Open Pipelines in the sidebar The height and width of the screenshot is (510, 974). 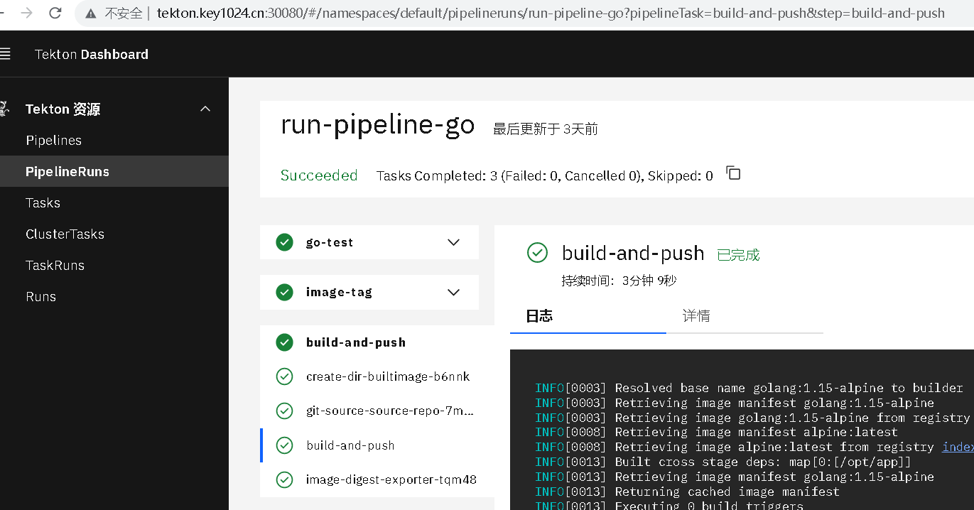click(114, 140)
